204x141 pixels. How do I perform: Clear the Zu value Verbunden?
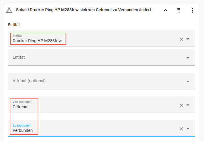pyautogui.click(x=181, y=129)
